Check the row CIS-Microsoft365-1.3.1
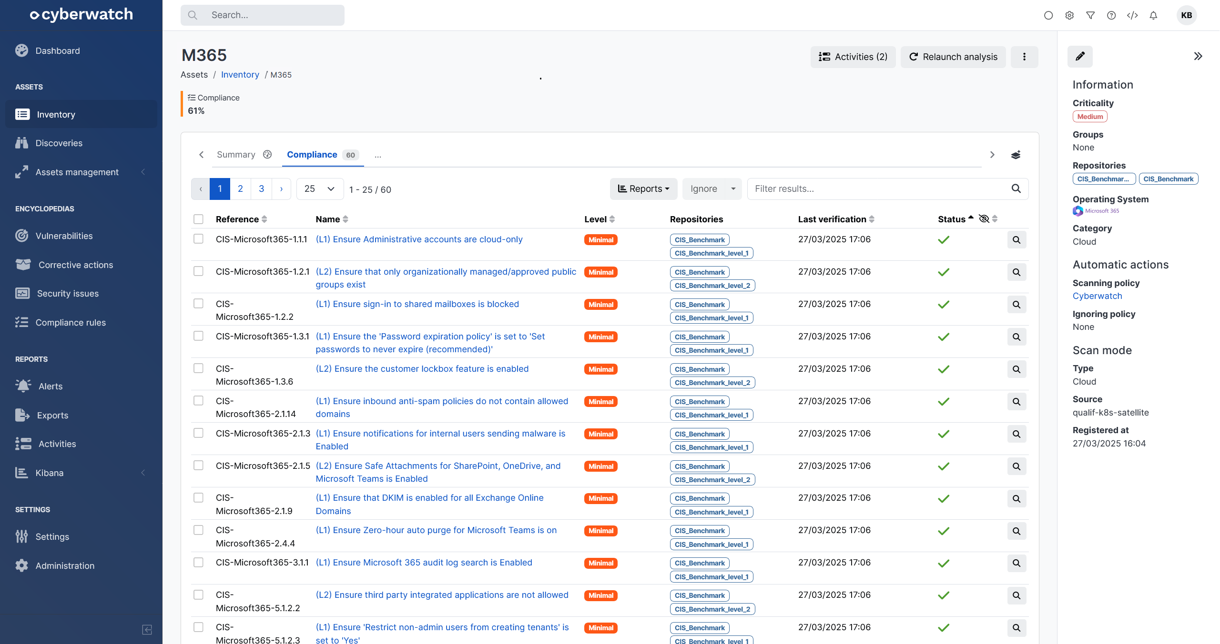Viewport: 1220px width, 644px height. coord(198,336)
